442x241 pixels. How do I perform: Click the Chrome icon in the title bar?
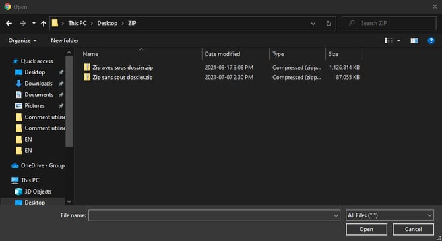click(x=8, y=7)
